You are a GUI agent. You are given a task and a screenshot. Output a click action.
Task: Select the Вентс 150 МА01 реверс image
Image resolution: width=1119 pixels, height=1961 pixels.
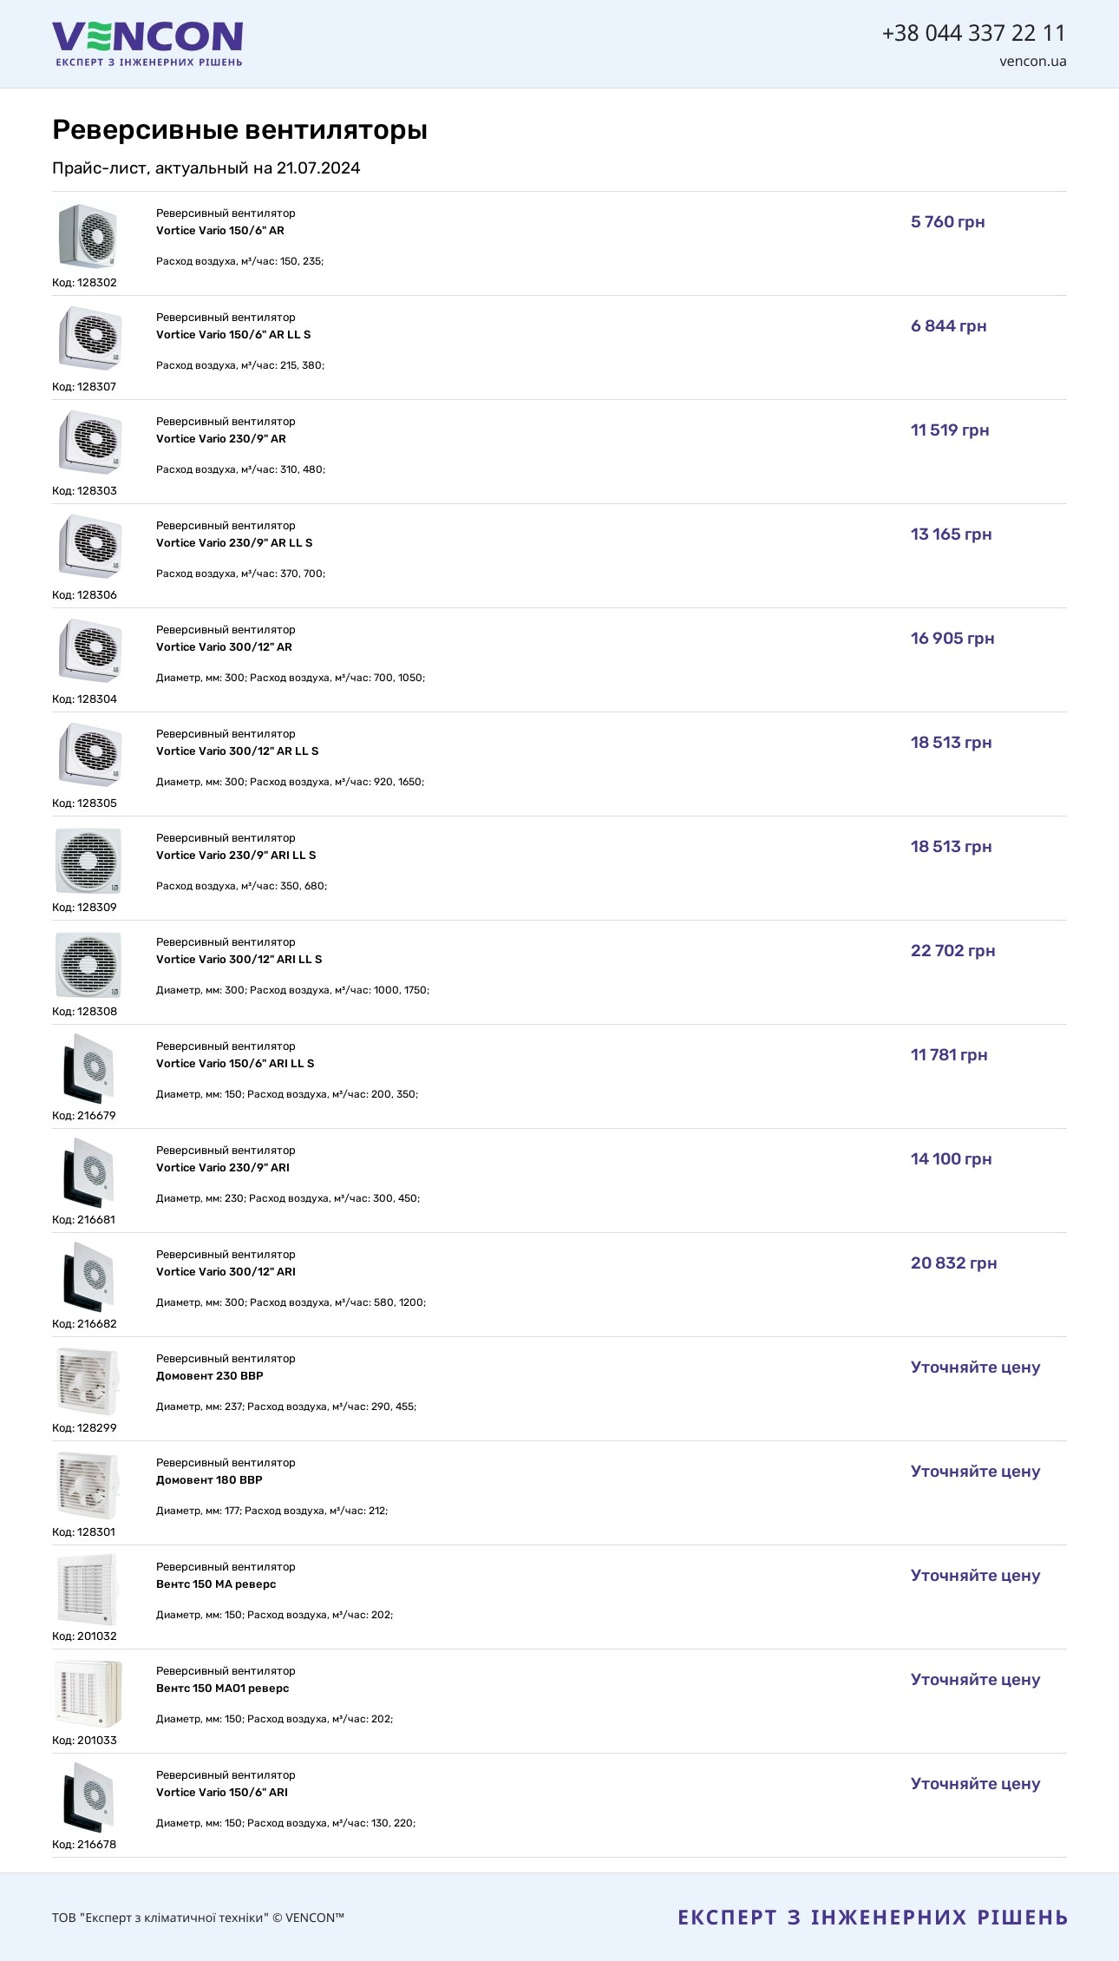[x=88, y=1694]
